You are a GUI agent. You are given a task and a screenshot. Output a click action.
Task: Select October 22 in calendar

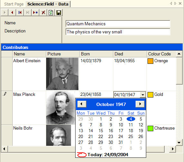pos(101,136)
